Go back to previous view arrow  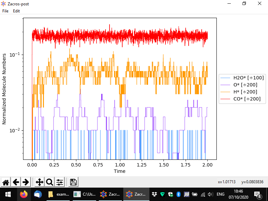click(x=16, y=182)
